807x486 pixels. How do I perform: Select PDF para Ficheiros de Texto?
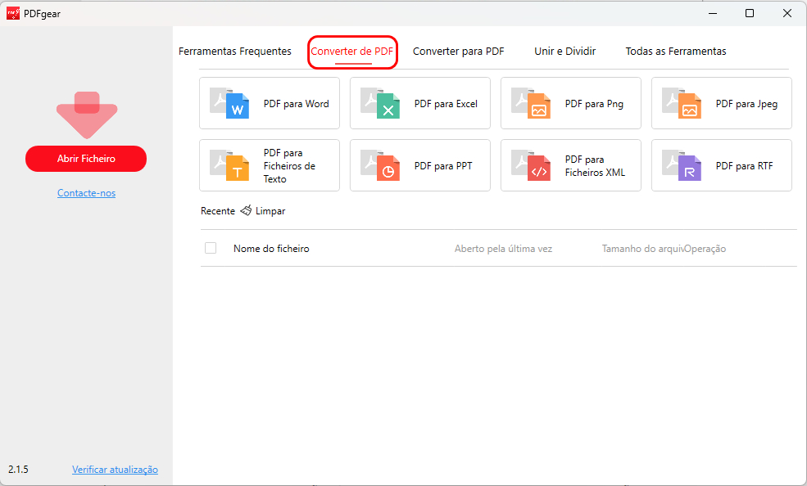click(269, 165)
